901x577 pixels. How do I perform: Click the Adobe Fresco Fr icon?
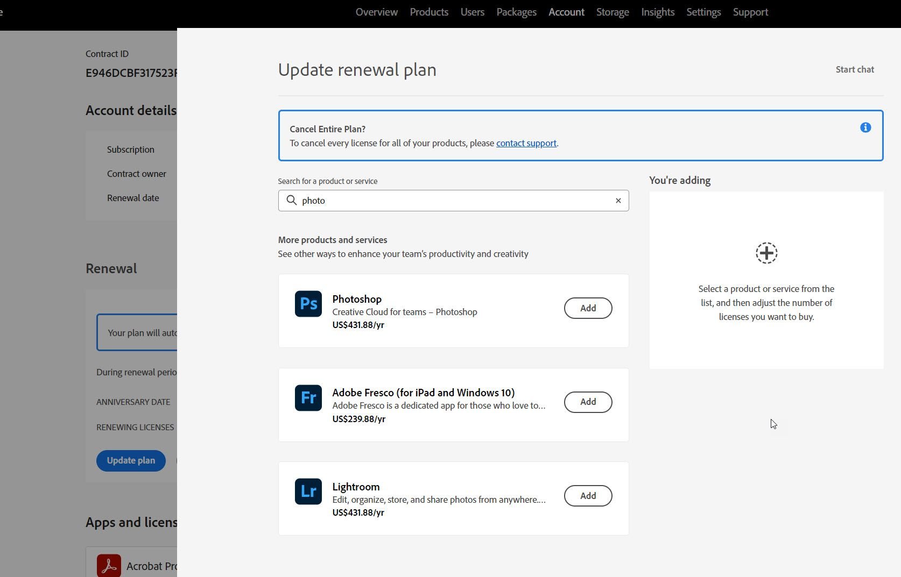coord(308,398)
